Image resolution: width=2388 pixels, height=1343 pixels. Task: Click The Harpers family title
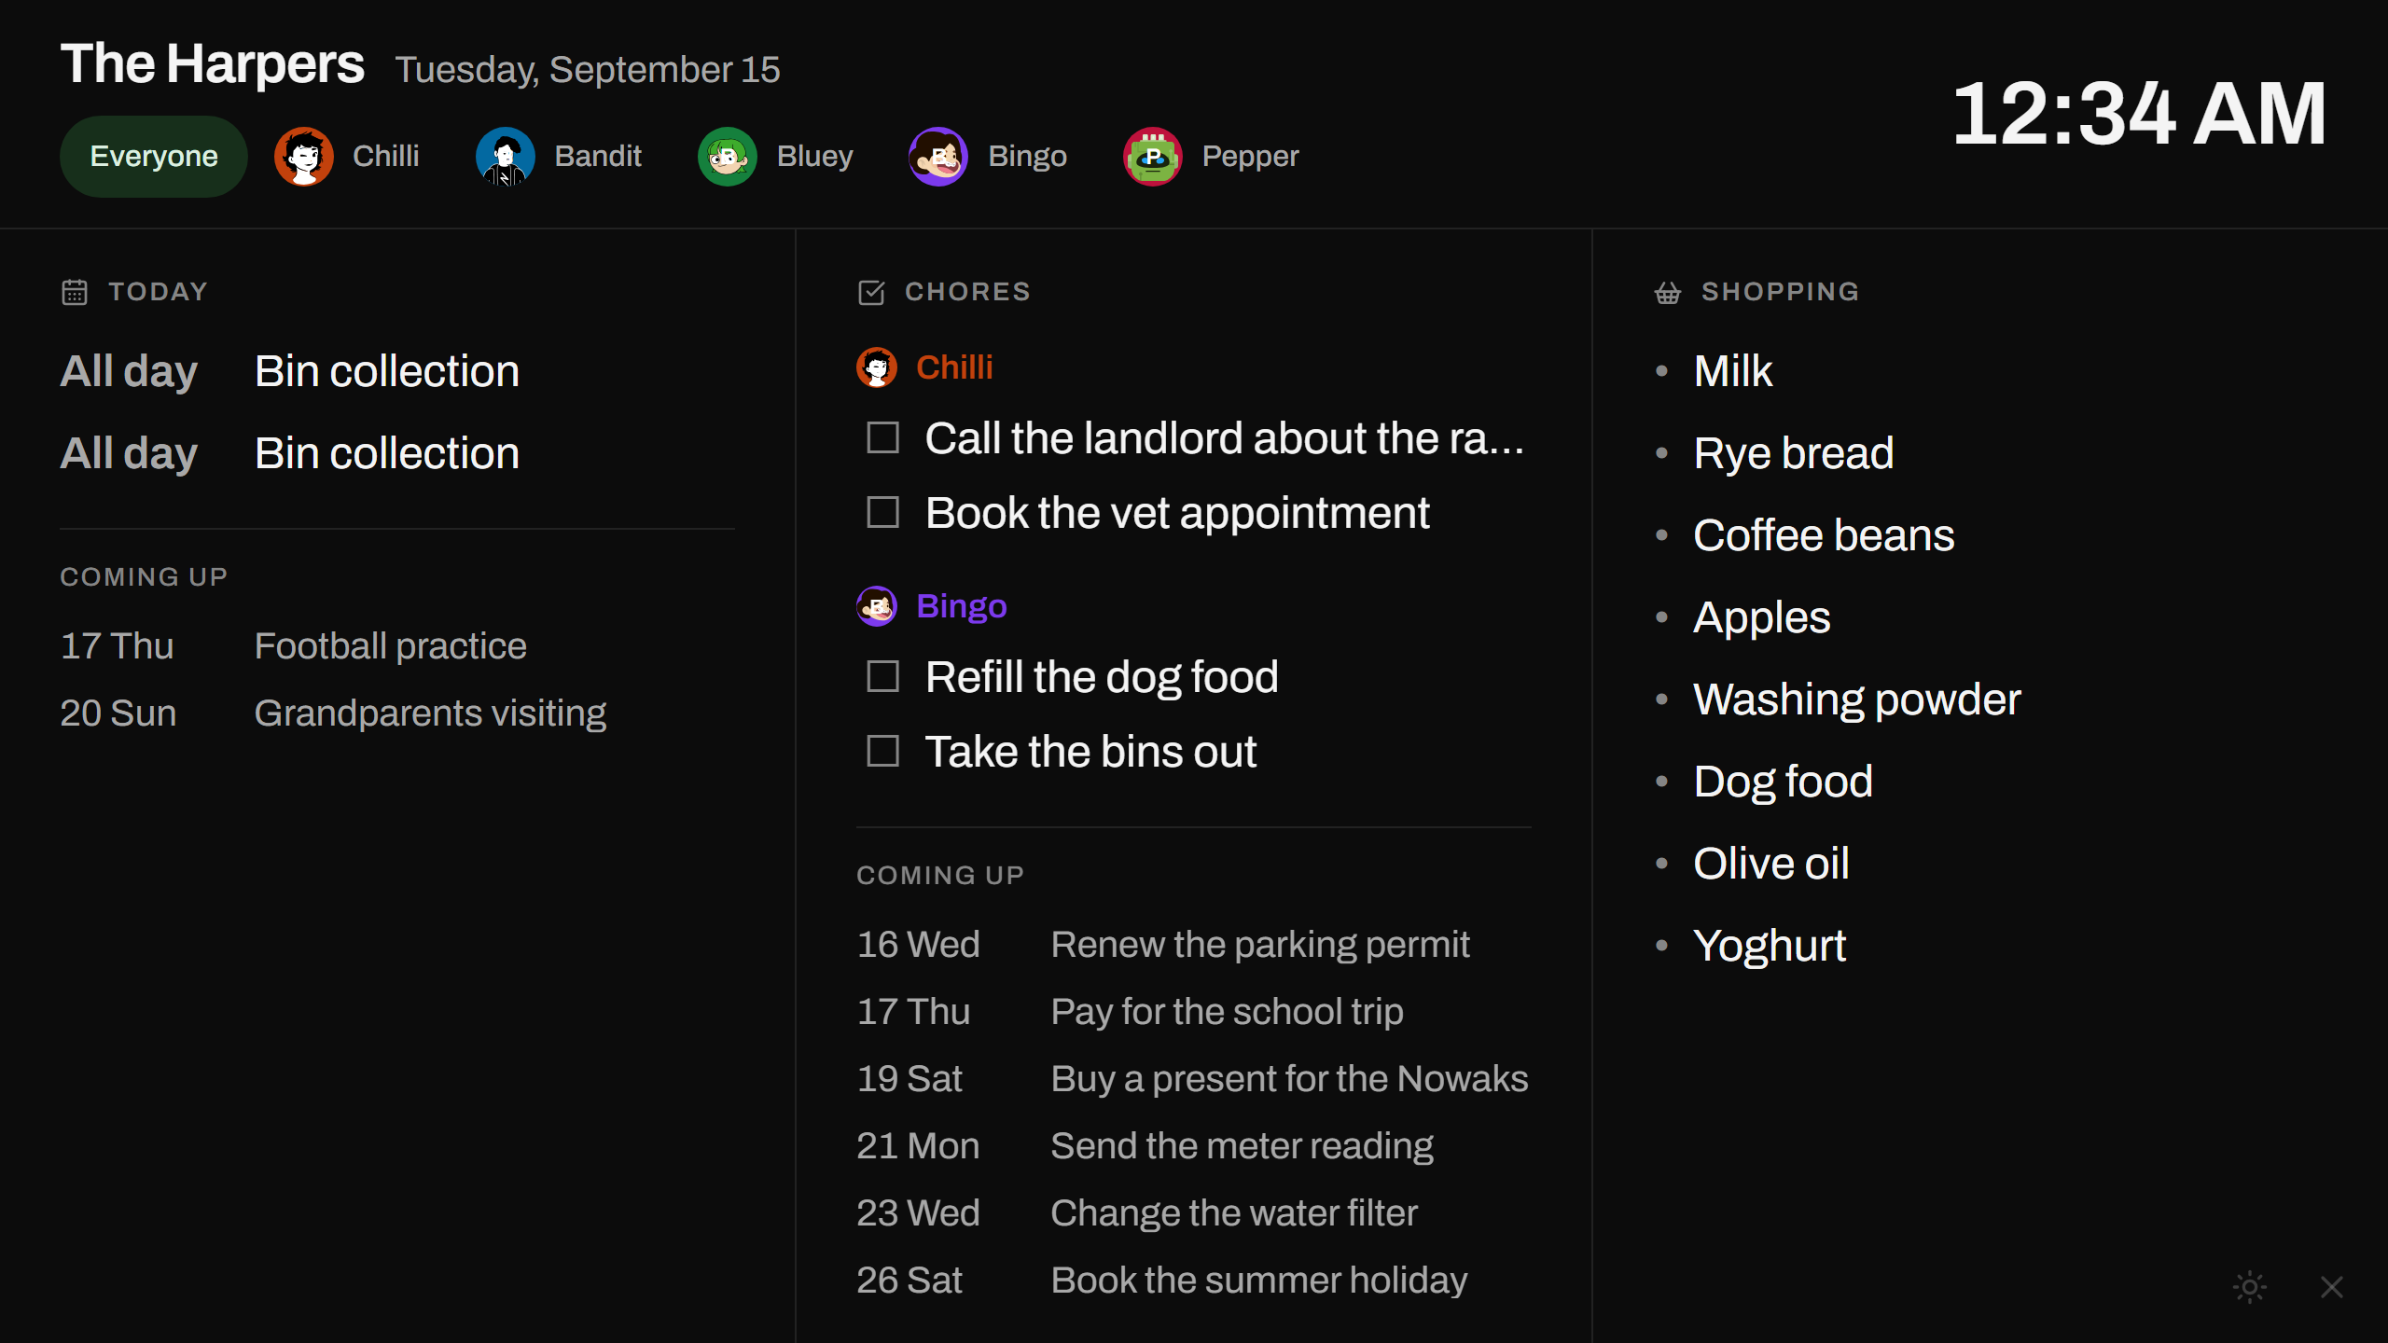click(x=212, y=64)
